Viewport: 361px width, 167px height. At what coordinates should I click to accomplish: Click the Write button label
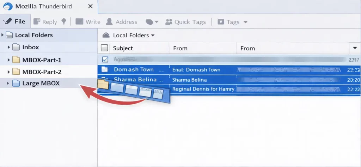pyautogui.click(x=93, y=22)
